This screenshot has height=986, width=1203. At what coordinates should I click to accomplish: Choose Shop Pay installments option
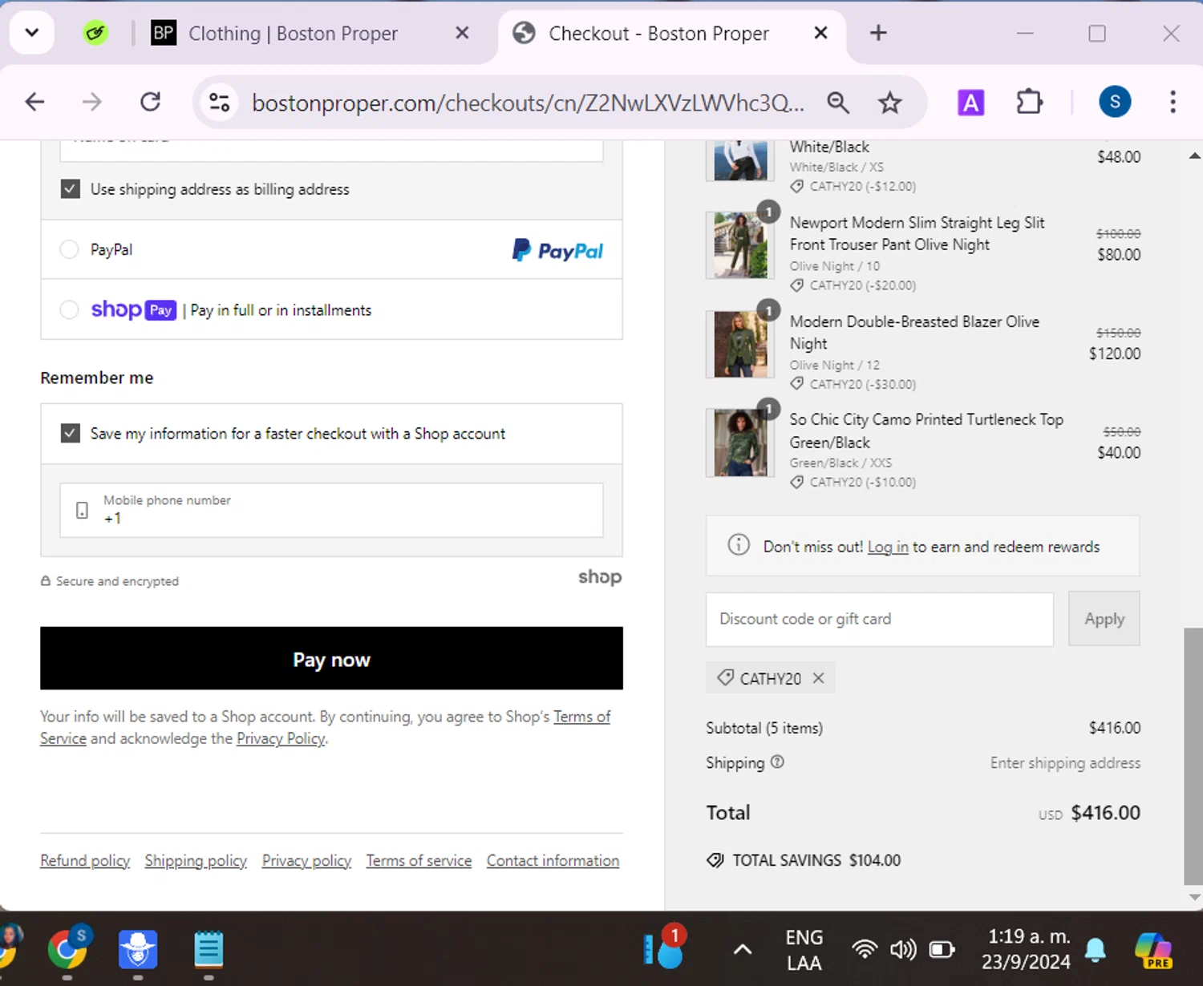coord(70,309)
